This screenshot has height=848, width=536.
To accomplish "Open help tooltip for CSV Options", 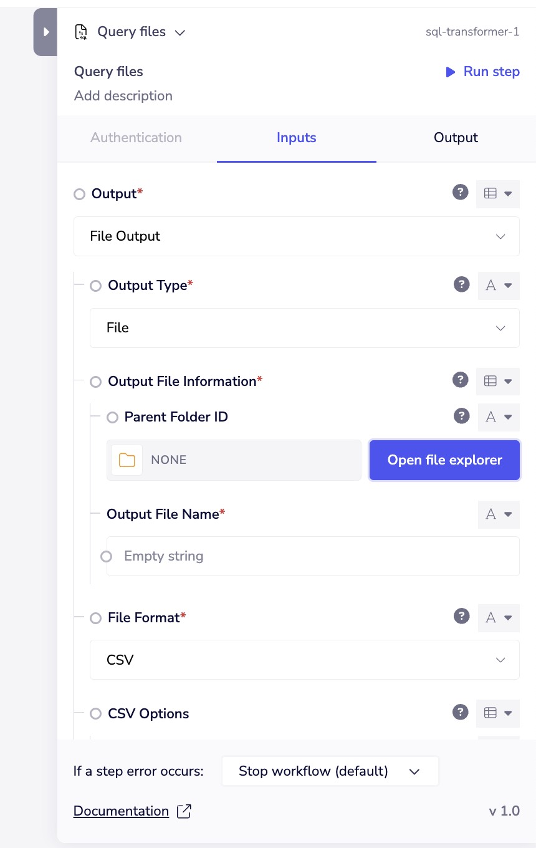I will point(460,711).
